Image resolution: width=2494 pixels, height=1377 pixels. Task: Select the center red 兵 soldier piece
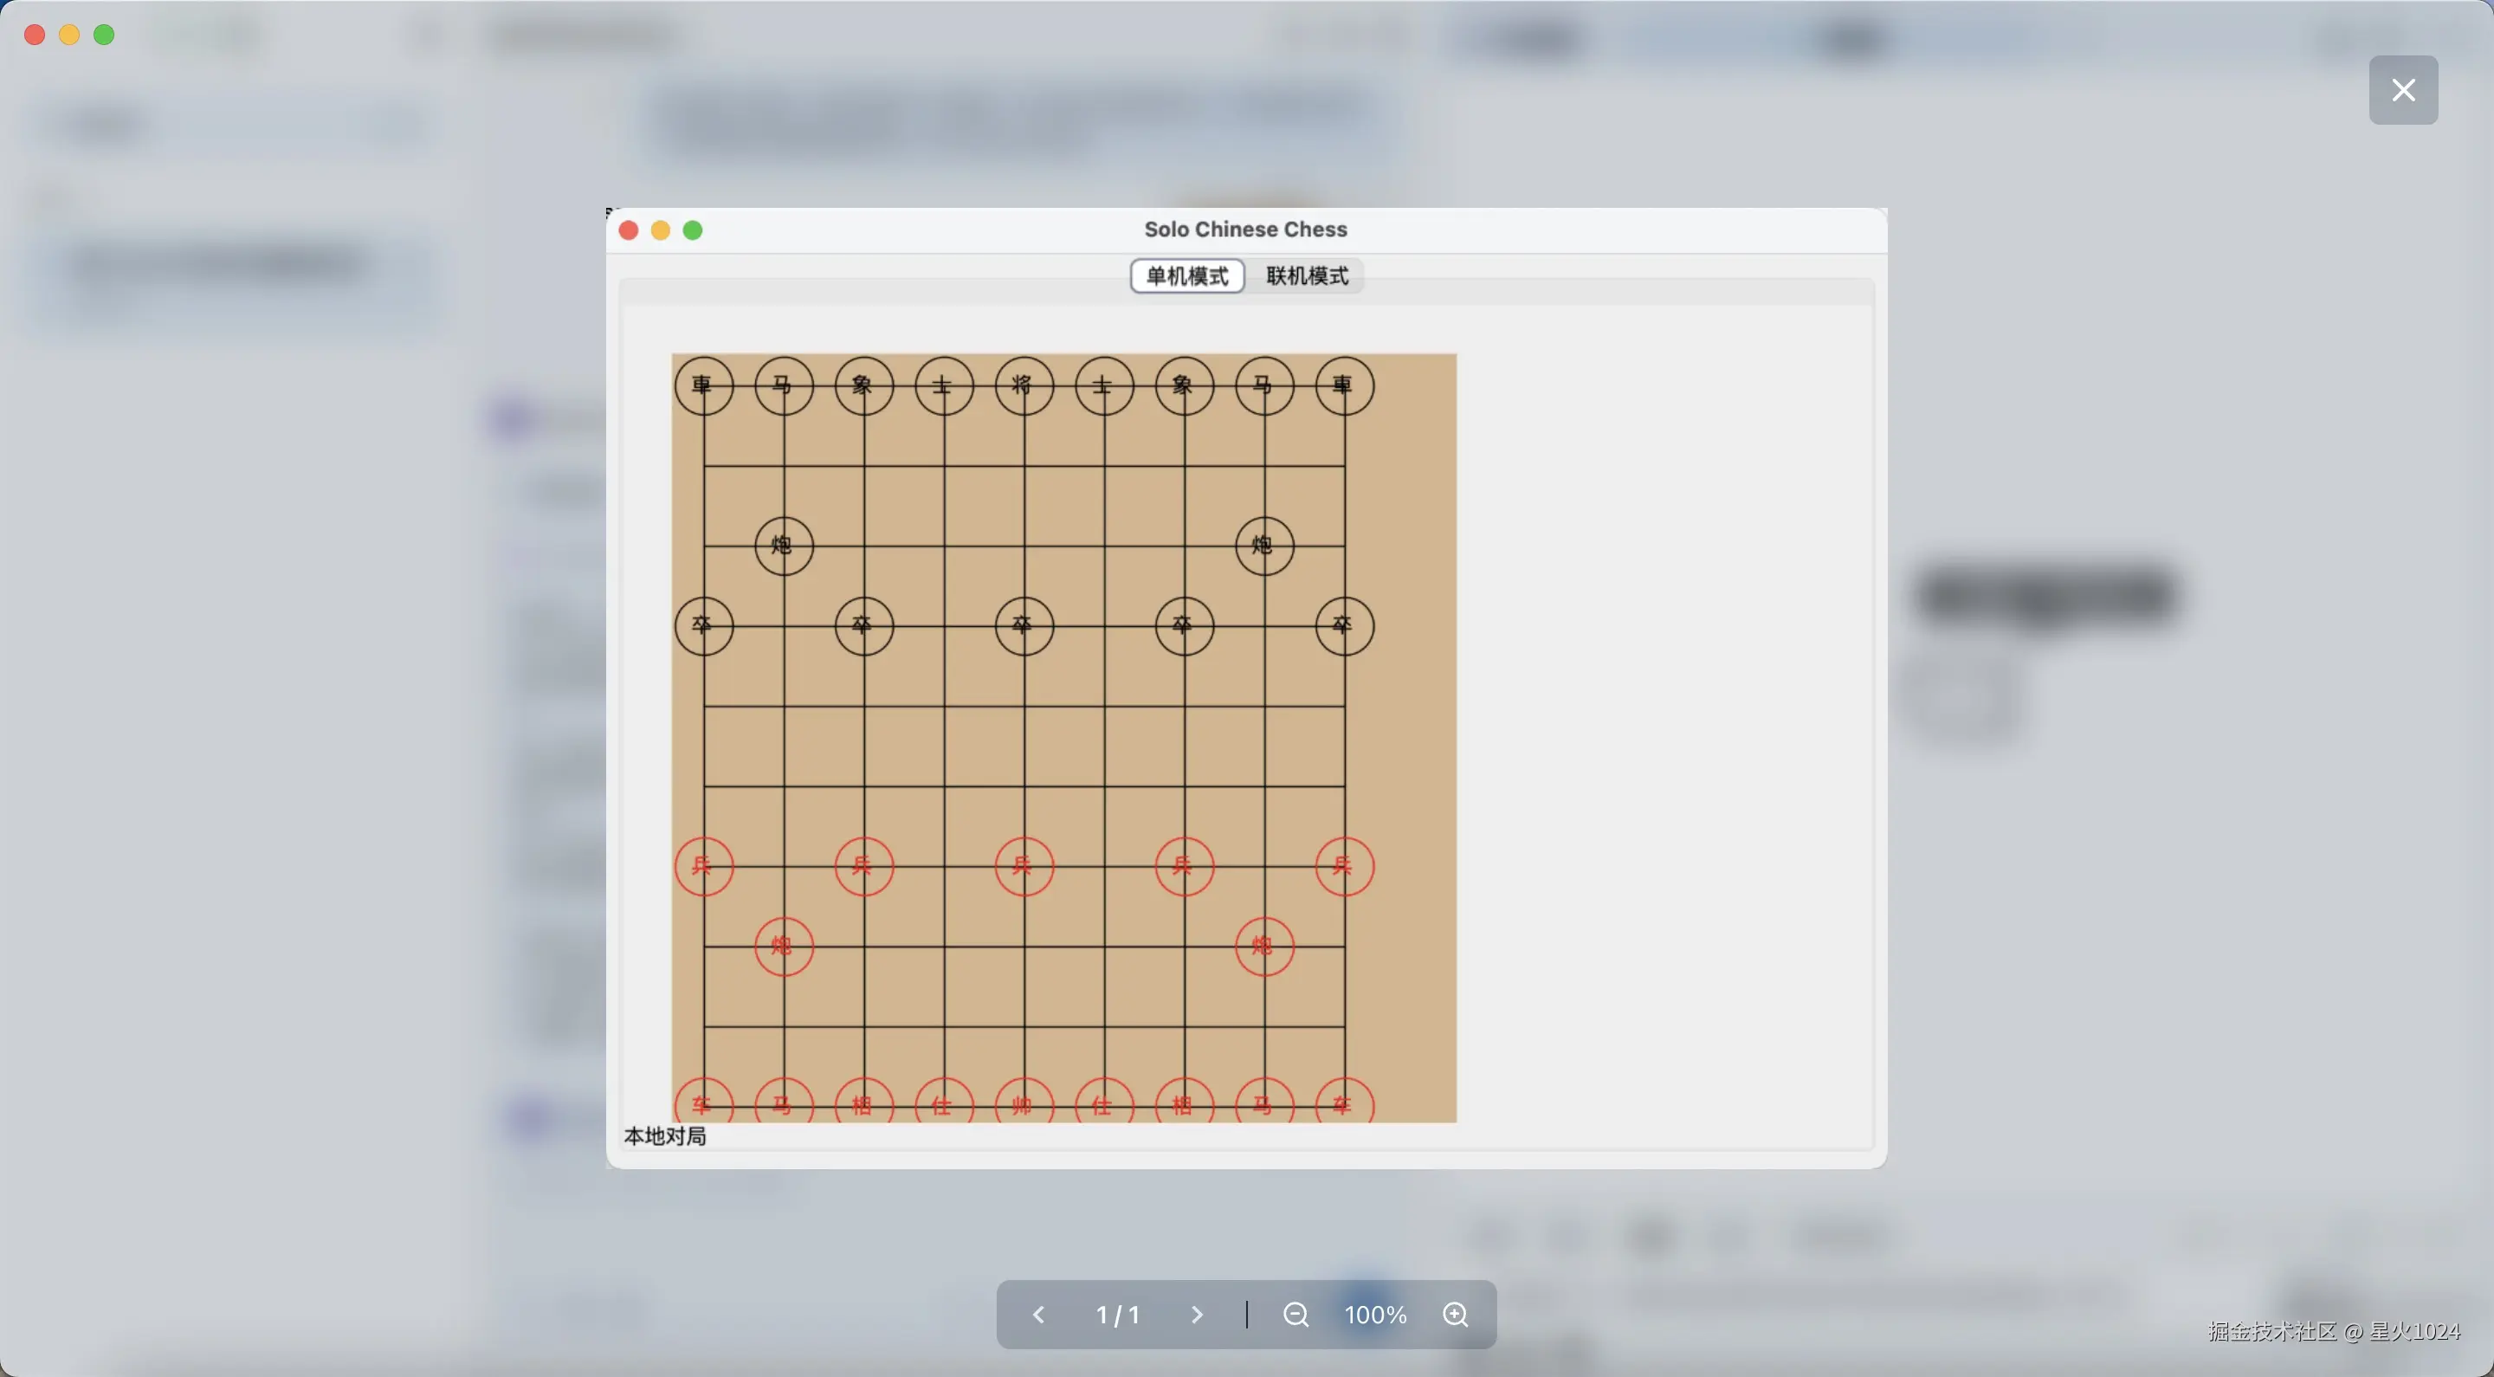point(1024,866)
